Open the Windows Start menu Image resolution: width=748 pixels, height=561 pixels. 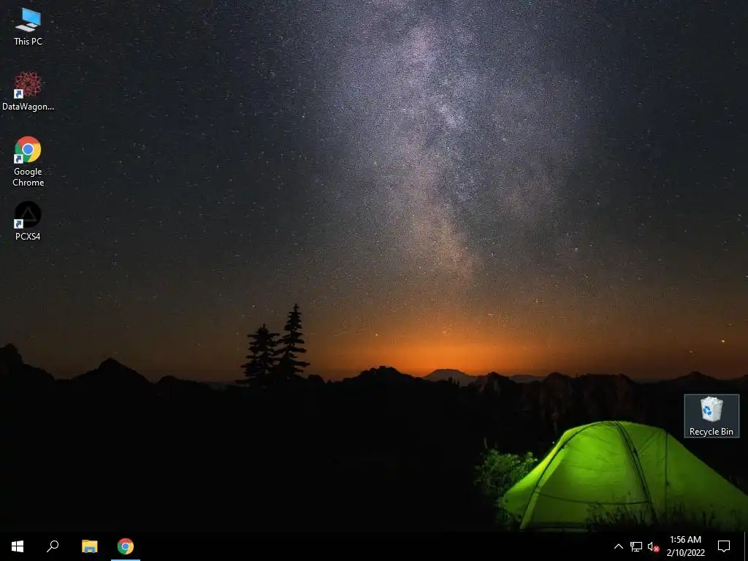18,546
